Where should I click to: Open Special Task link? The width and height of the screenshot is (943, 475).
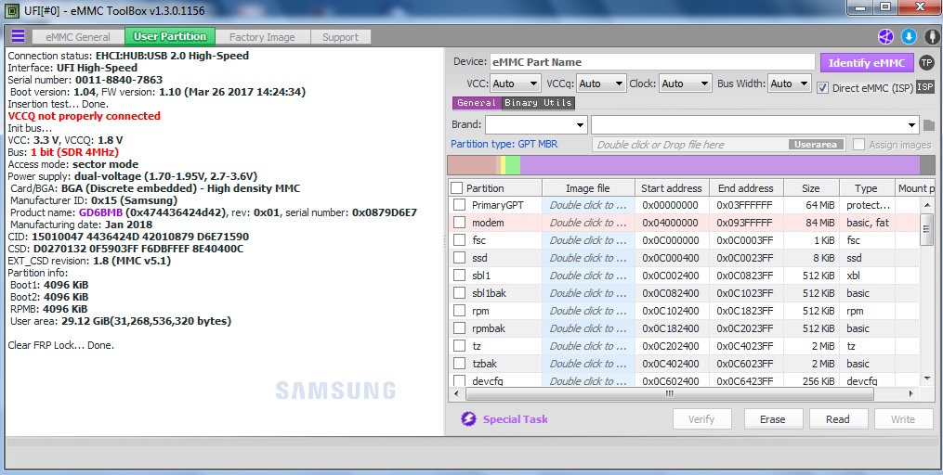pyautogui.click(x=516, y=419)
